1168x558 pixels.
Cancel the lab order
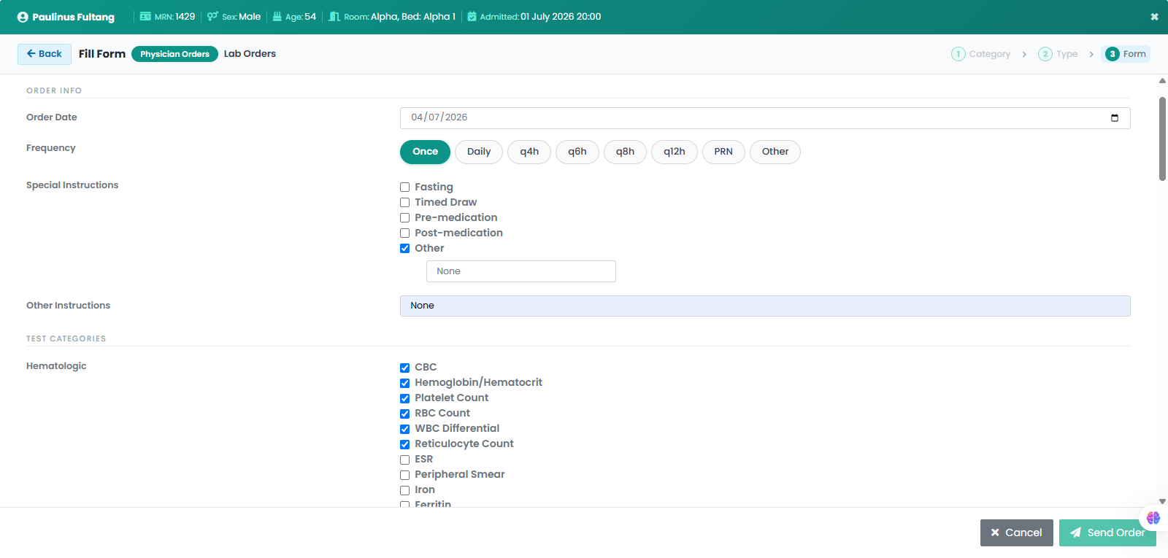pos(1016,532)
